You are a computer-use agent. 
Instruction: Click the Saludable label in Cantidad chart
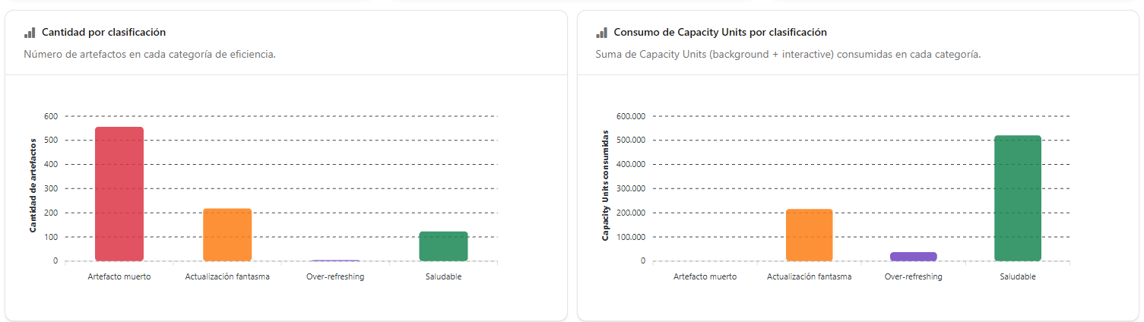[x=443, y=276]
